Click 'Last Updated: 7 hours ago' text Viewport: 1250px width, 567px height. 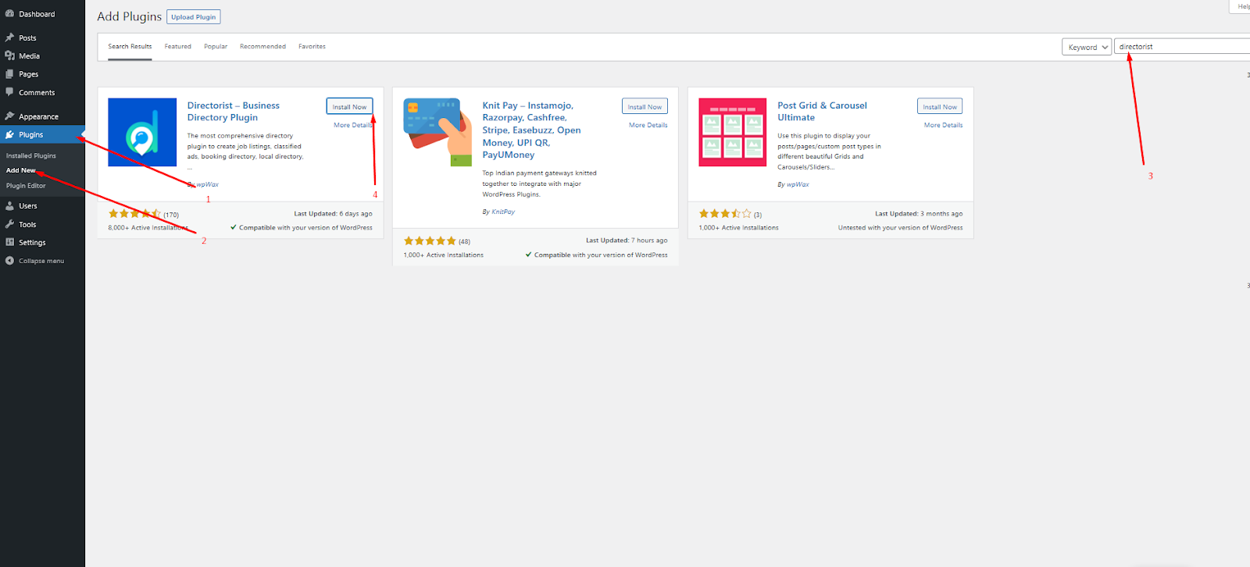[627, 241]
